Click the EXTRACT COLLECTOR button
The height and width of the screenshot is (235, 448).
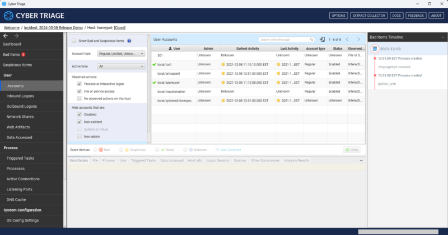pyautogui.click(x=368, y=16)
